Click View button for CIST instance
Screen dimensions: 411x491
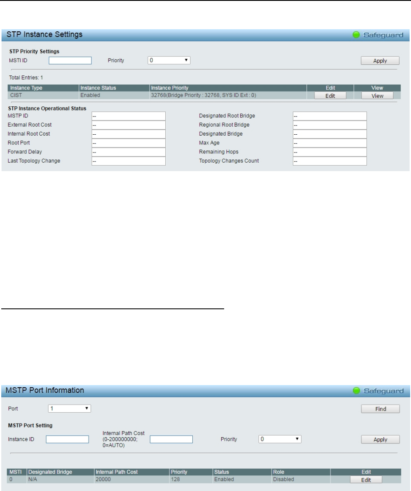click(x=377, y=96)
